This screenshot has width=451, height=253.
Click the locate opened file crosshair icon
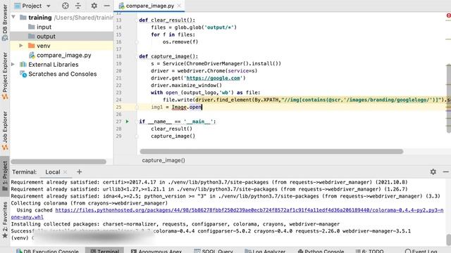coord(66,6)
